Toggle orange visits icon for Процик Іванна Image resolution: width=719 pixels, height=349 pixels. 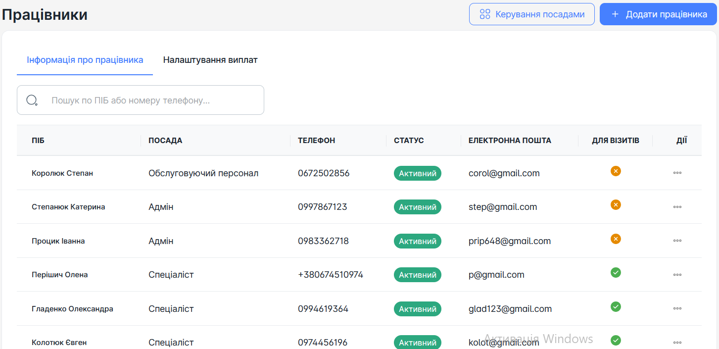[616, 239]
